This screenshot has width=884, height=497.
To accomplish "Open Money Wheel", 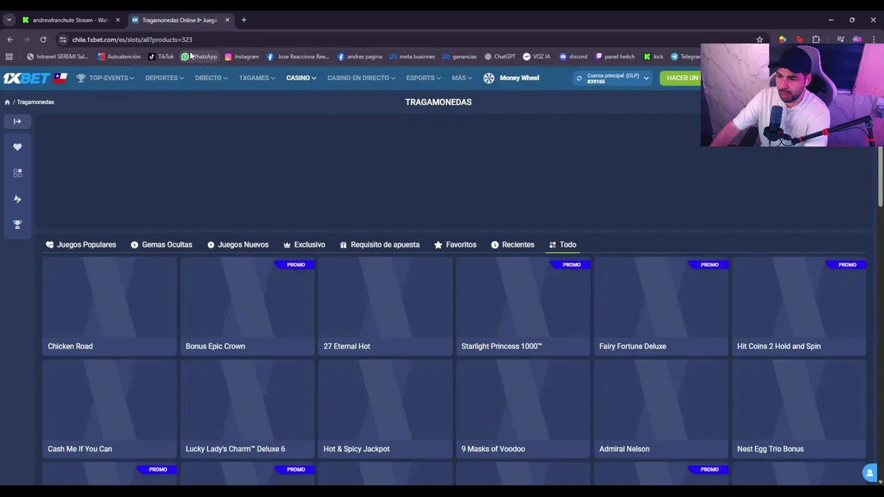I will coord(512,78).
